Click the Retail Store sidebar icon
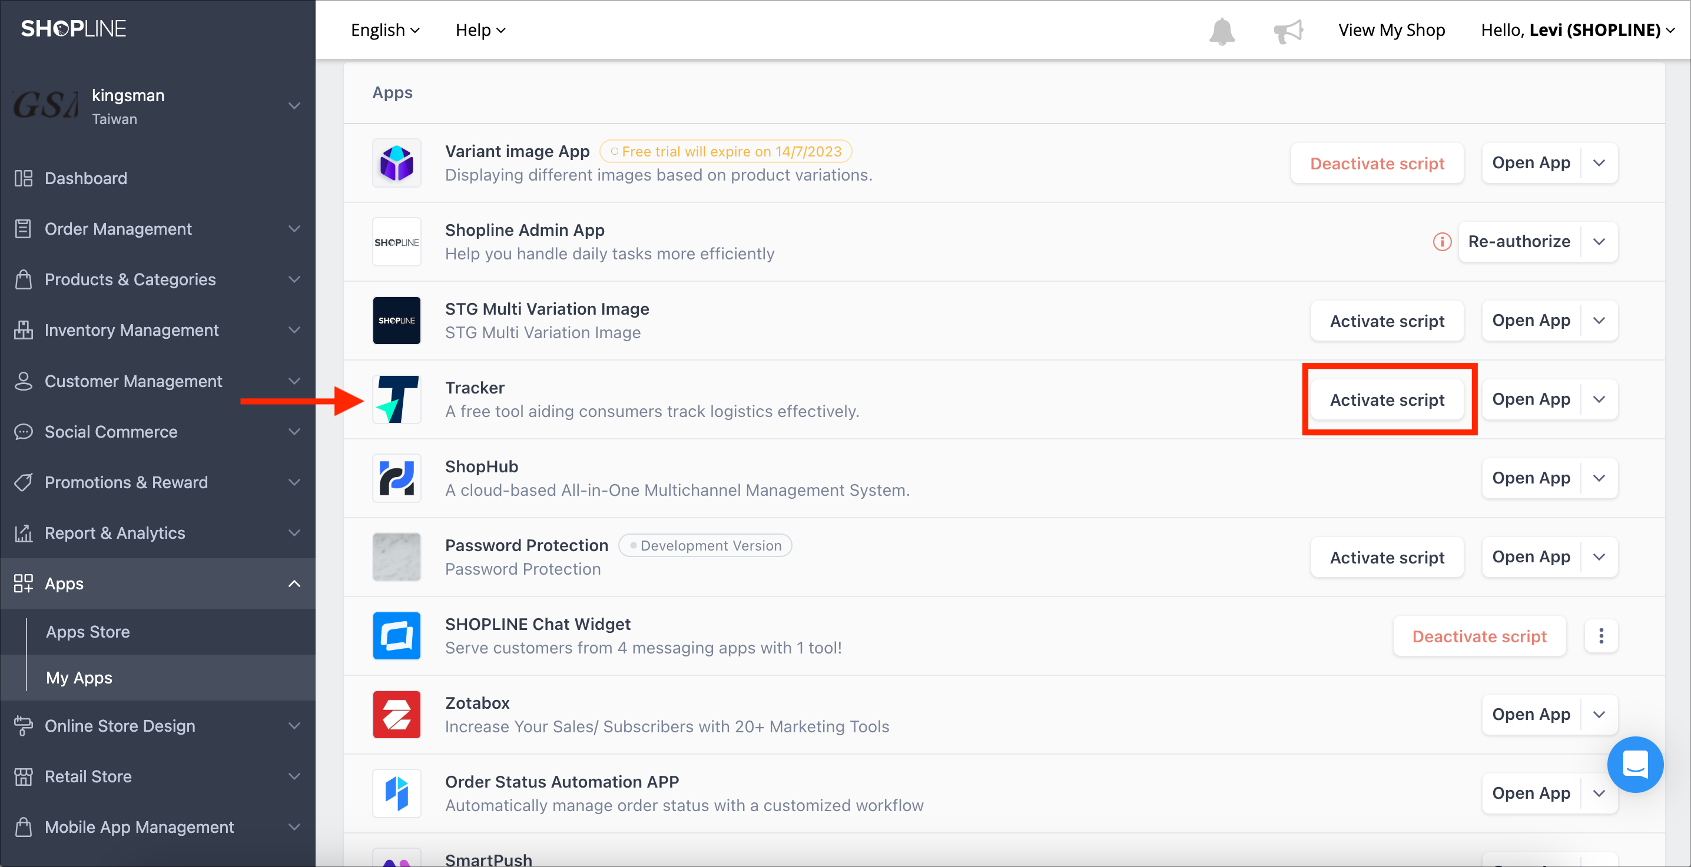The image size is (1691, 867). click(x=24, y=776)
